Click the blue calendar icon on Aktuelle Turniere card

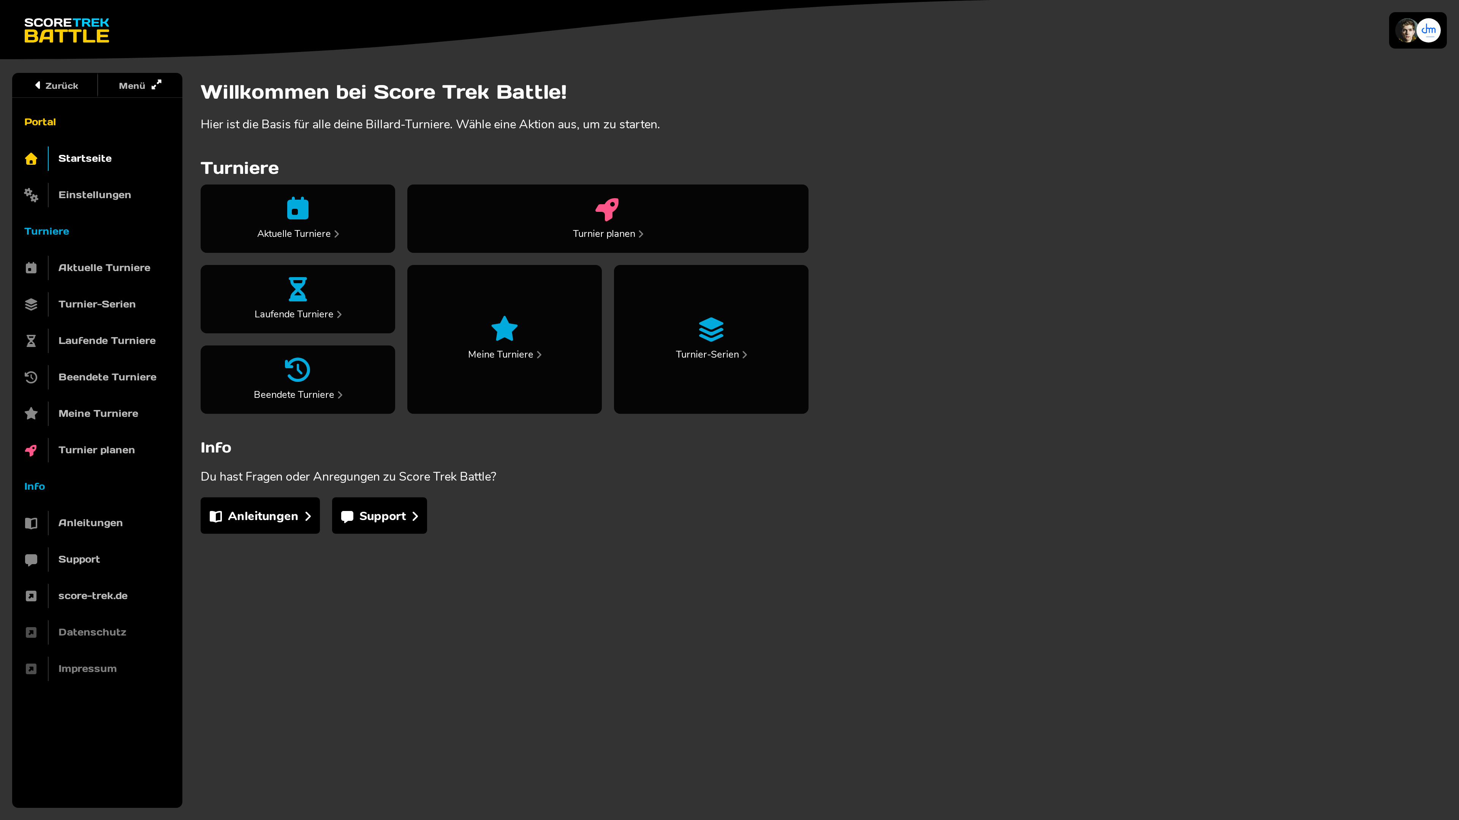click(298, 208)
